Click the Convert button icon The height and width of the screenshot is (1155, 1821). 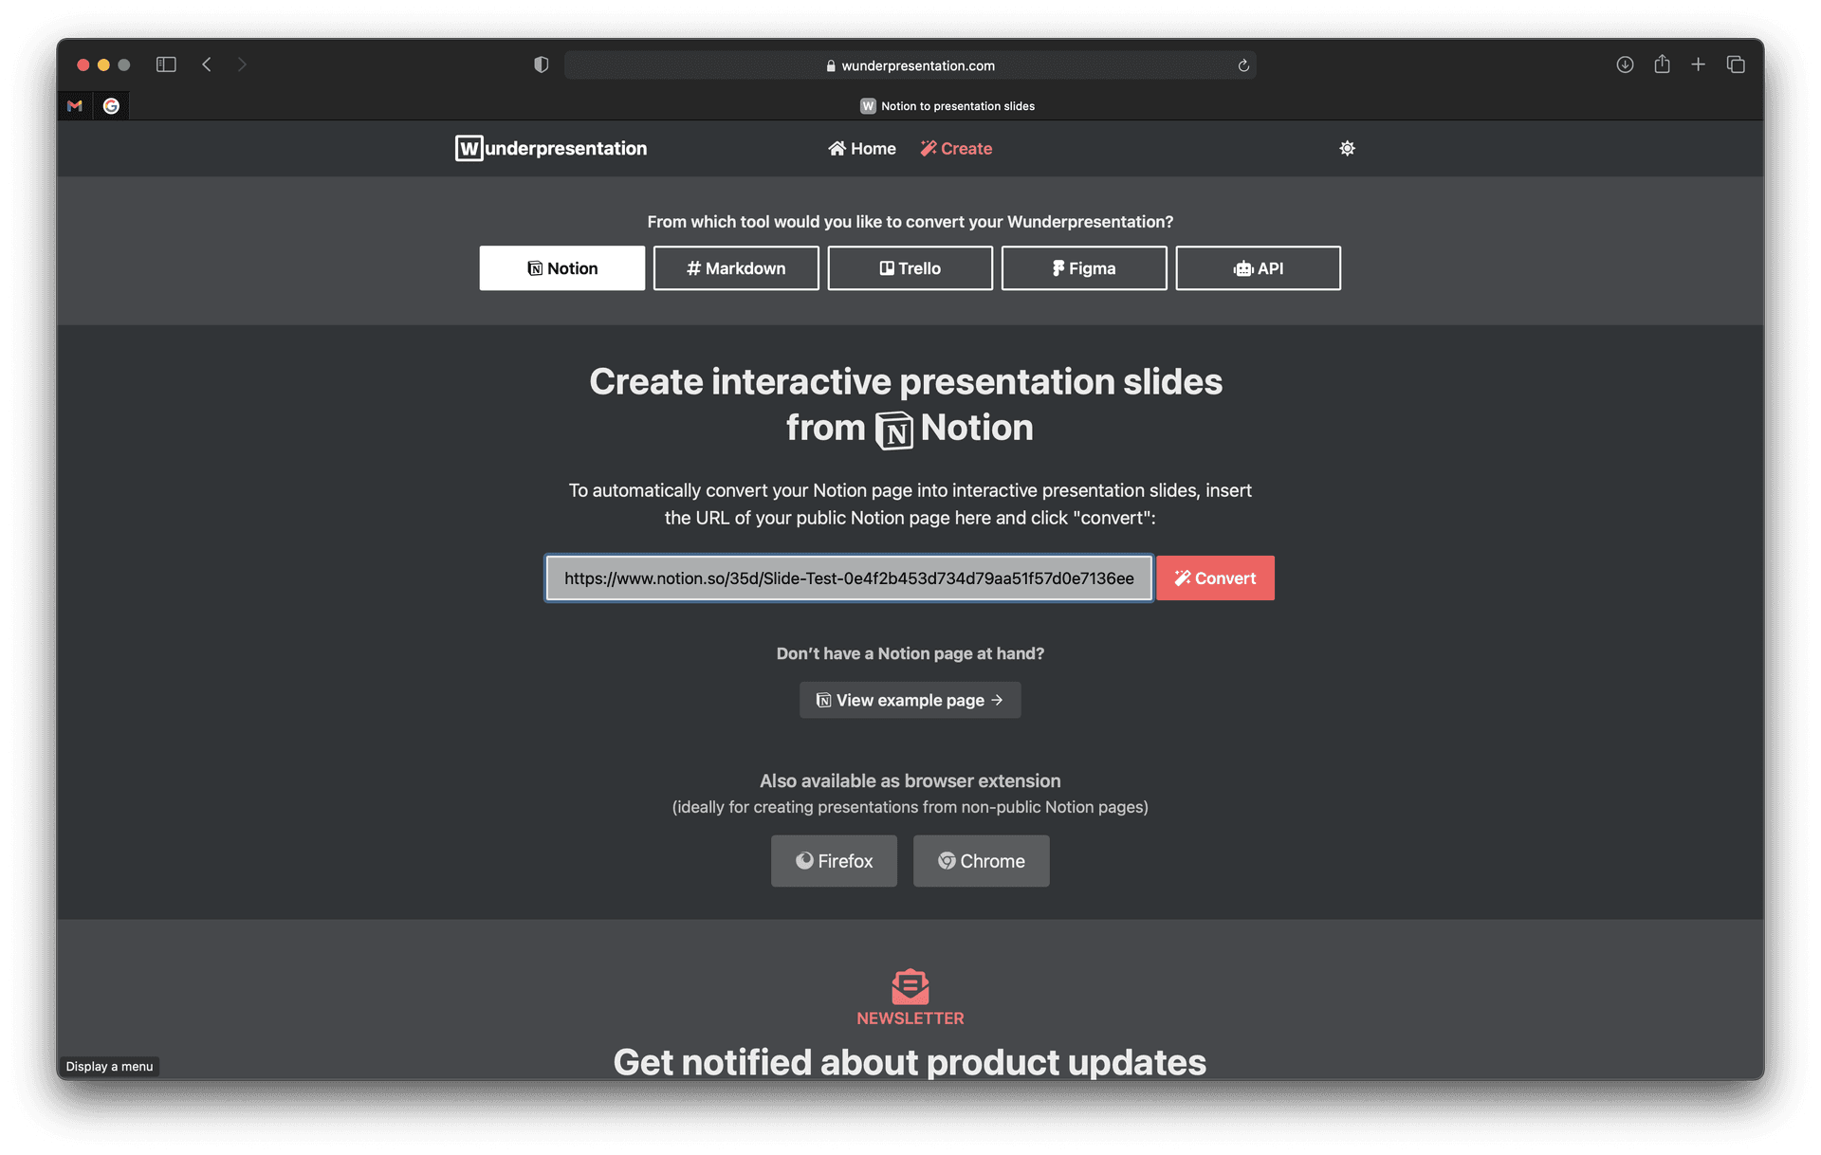pos(1183,577)
